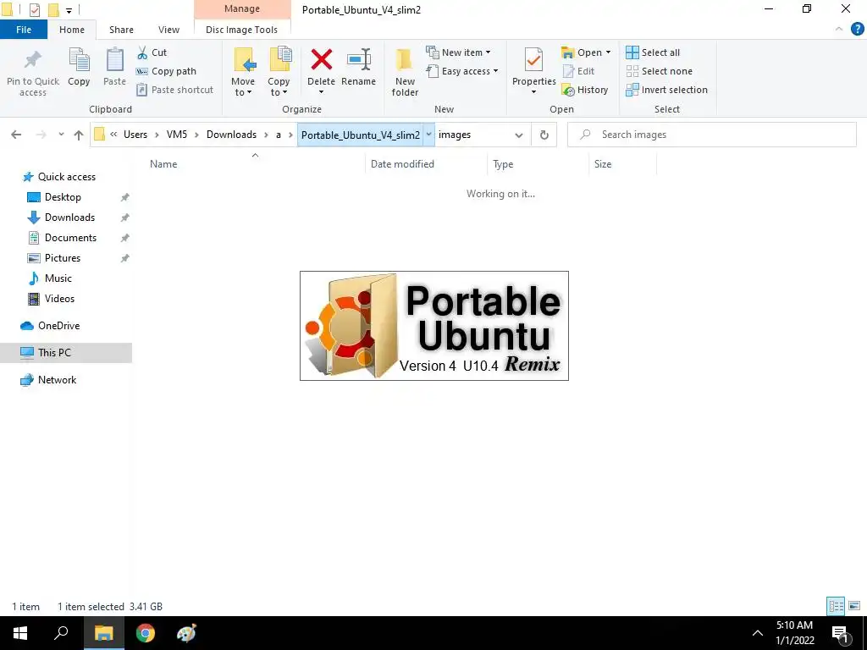Click Paste shortcut in the ribbon
This screenshot has height=650, width=867.
174,90
